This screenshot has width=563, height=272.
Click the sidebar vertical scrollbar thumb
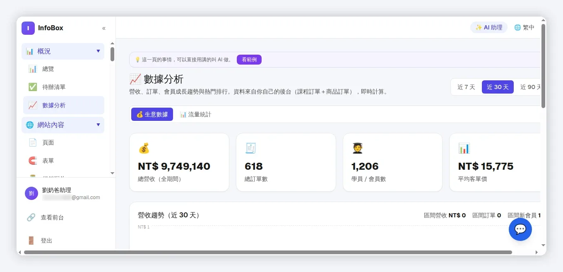112,54
